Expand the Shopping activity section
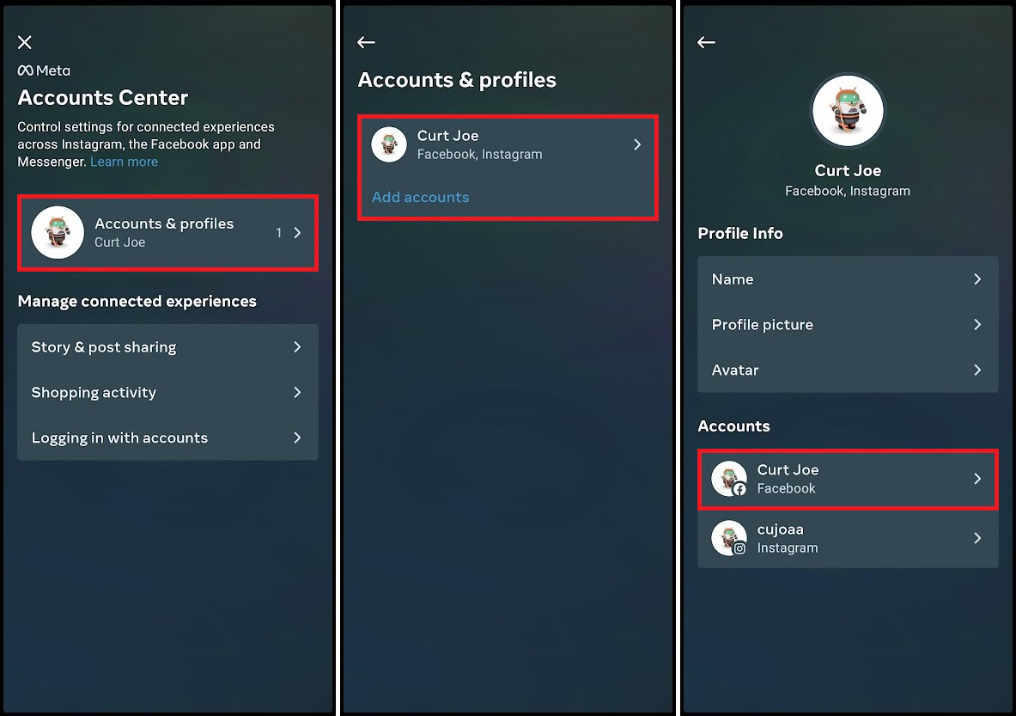 coord(167,392)
